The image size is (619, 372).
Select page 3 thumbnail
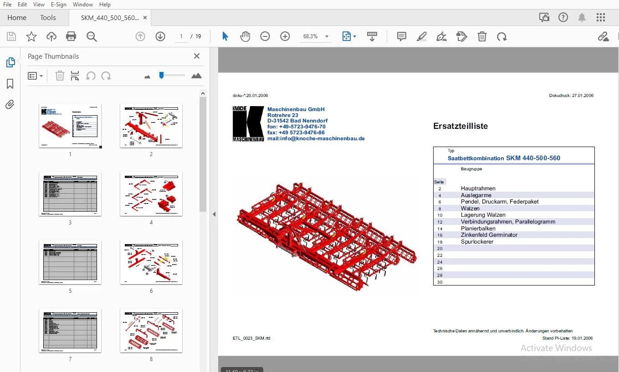(70, 194)
